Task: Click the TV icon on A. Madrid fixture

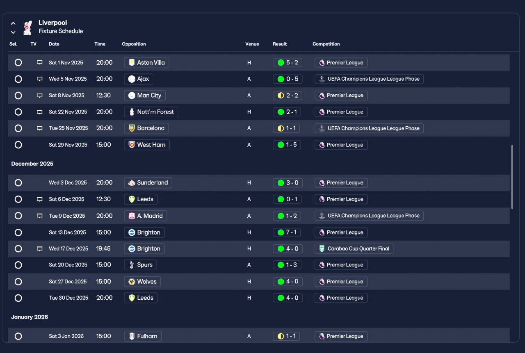Action: coord(40,216)
